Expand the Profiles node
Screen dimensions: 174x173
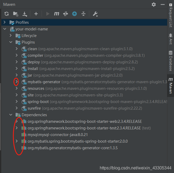(x=4, y=22)
